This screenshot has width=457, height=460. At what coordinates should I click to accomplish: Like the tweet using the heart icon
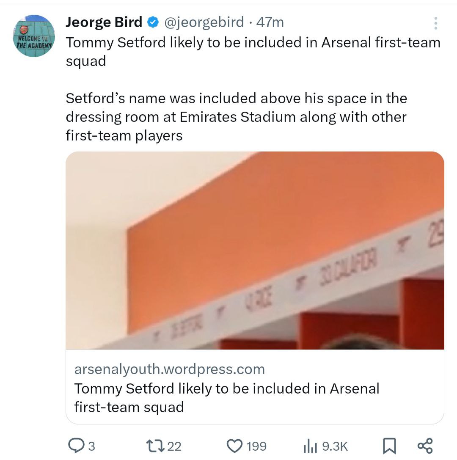pos(234,446)
